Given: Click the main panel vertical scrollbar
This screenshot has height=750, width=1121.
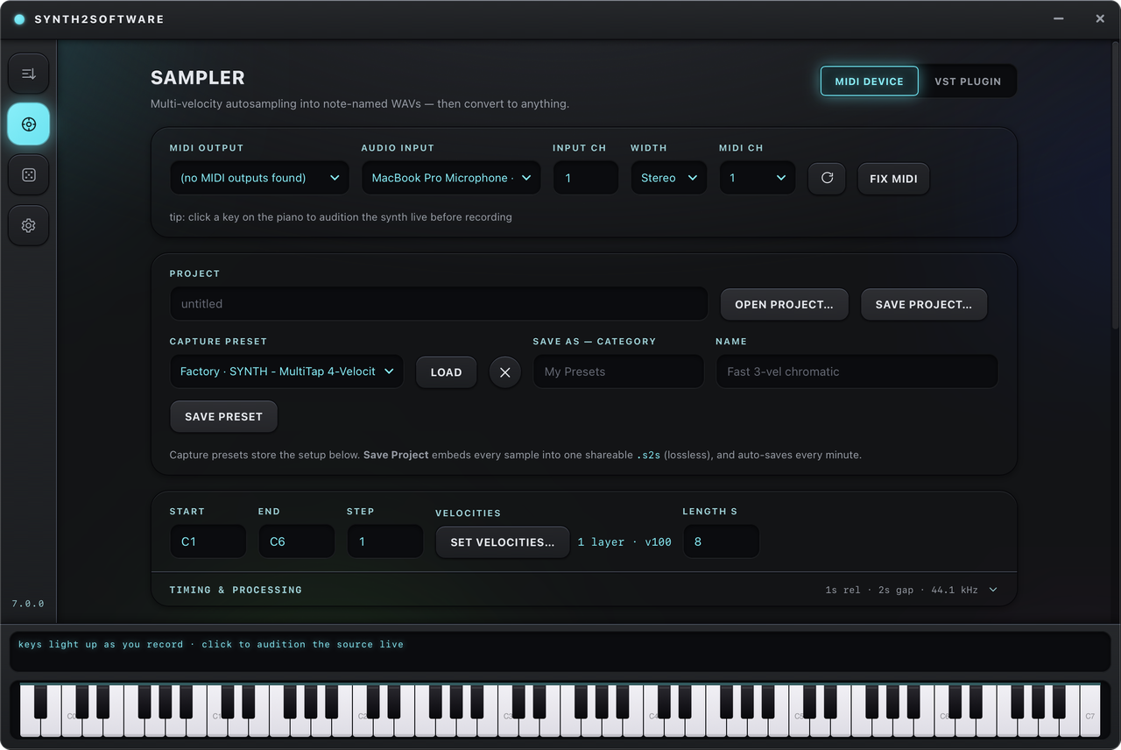Looking at the screenshot, I should coord(1115,184).
